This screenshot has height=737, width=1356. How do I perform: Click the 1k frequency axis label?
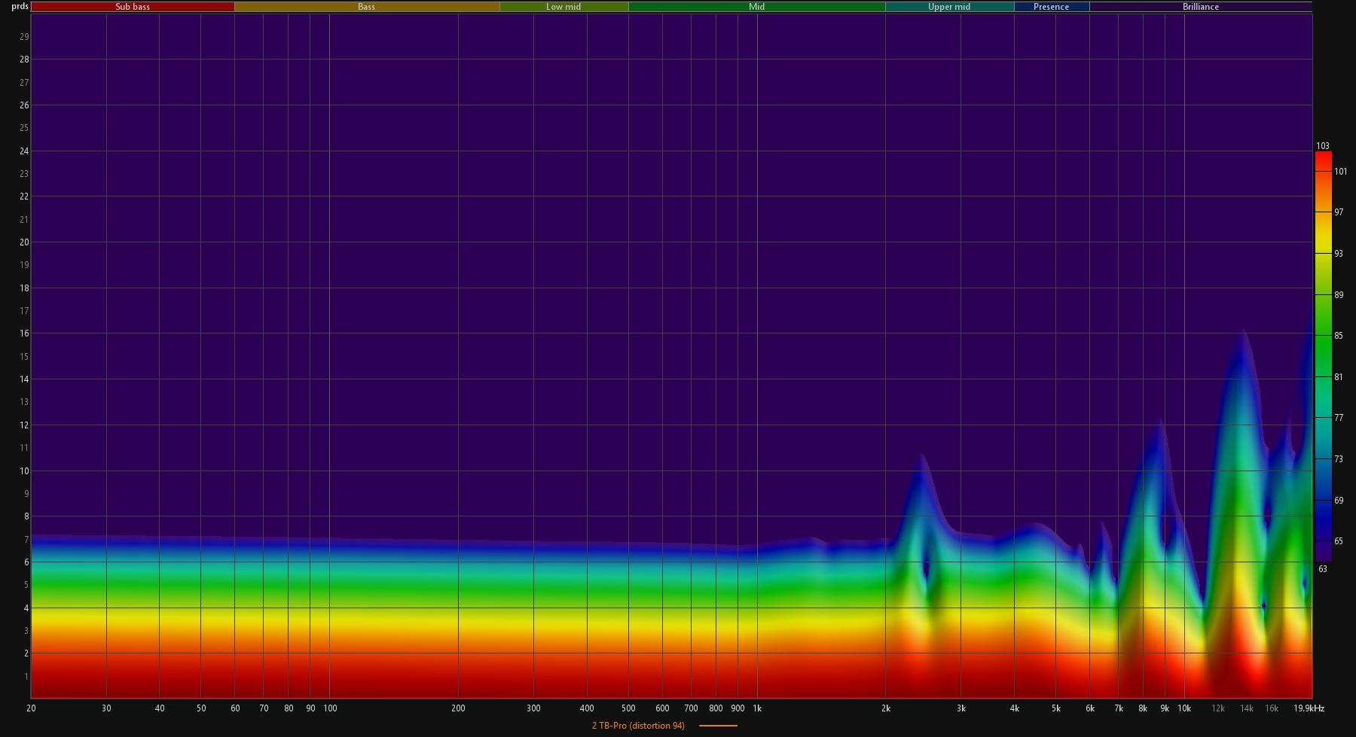pyautogui.click(x=757, y=708)
